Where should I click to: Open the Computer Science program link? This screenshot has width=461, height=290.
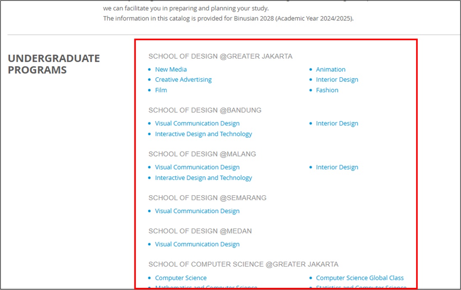(181, 278)
